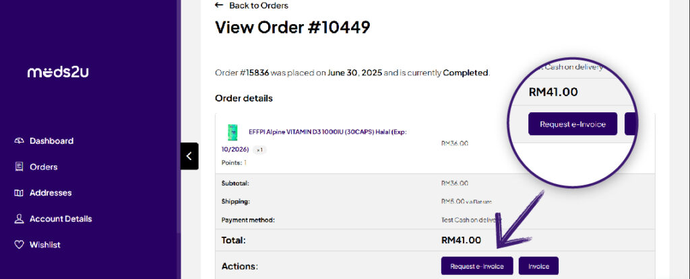Click the x1 quantity badge
This screenshot has height=279, width=690.
pyautogui.click(x=259, y=150)
